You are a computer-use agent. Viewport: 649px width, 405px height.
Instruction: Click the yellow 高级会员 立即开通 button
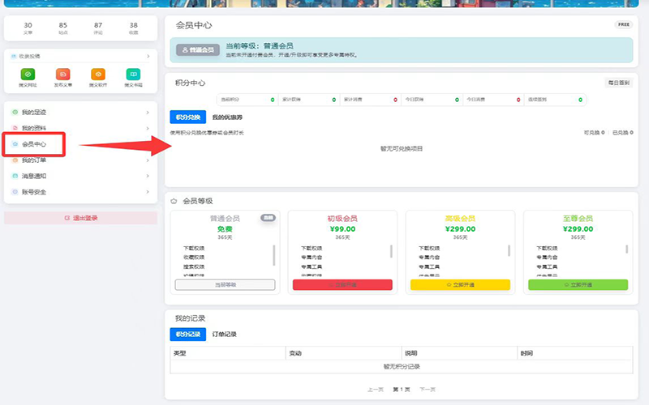click(x=459, y=285)
